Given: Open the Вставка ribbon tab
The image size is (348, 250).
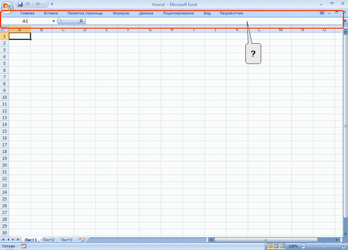Looking at the screenshot, I should [51, 13].
